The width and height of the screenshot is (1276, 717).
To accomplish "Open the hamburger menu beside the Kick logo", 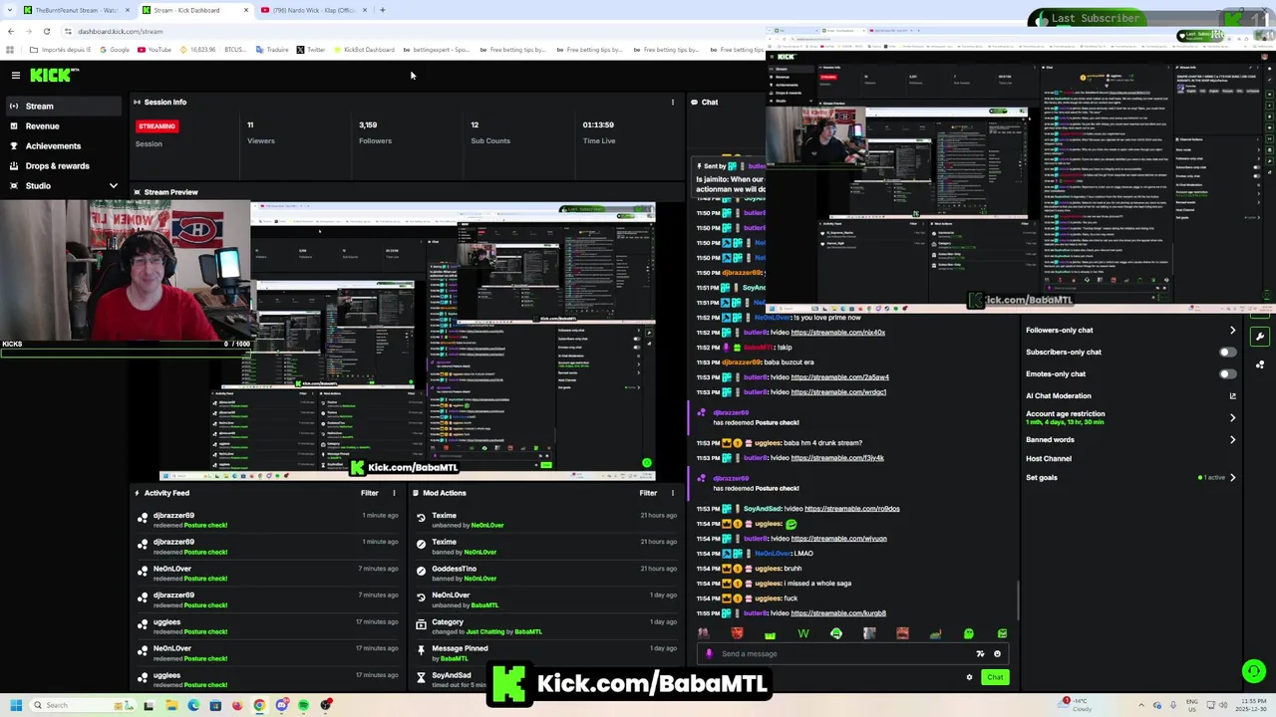I will click(x=15, y=75).
